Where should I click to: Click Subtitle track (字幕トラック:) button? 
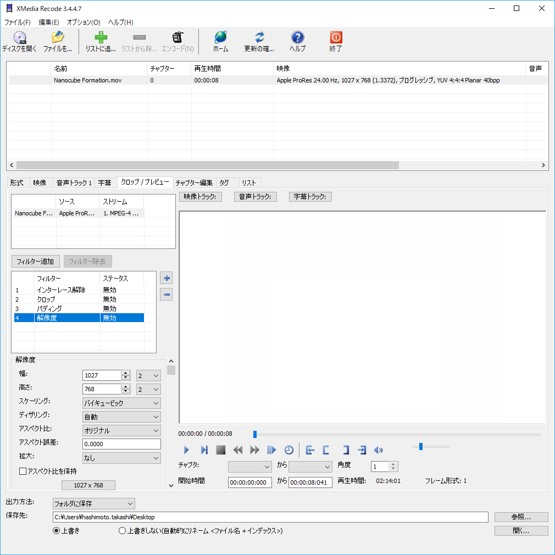pos(310,196)
